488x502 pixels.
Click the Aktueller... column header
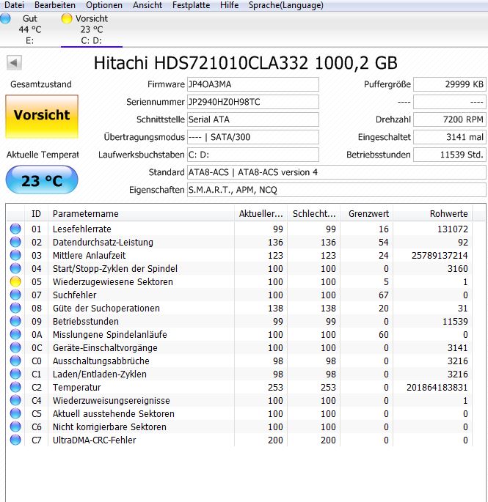click(x=261, y=213)
